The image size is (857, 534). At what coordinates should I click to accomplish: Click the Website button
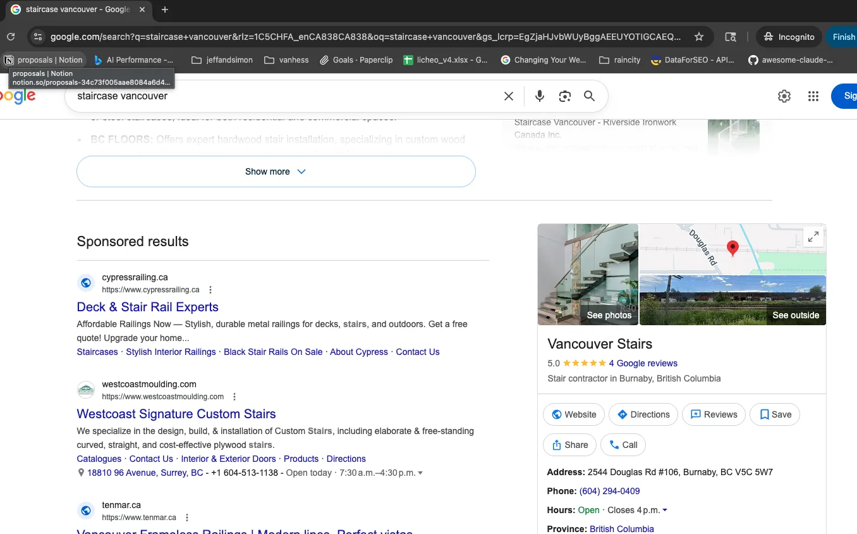[x=574, y=414]
